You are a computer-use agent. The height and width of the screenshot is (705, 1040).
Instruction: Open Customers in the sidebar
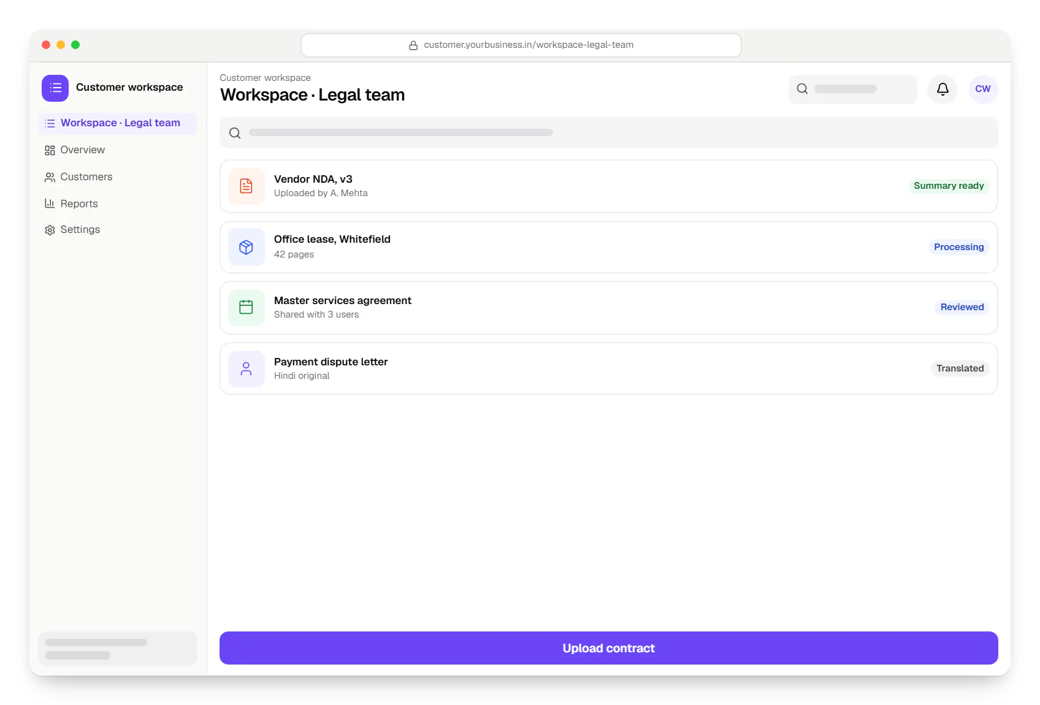pyautogui.click(x=118, y=177)
